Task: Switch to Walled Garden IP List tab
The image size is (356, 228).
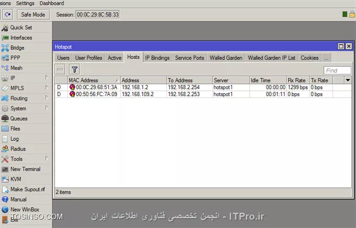Action: [x=271, y=58]
